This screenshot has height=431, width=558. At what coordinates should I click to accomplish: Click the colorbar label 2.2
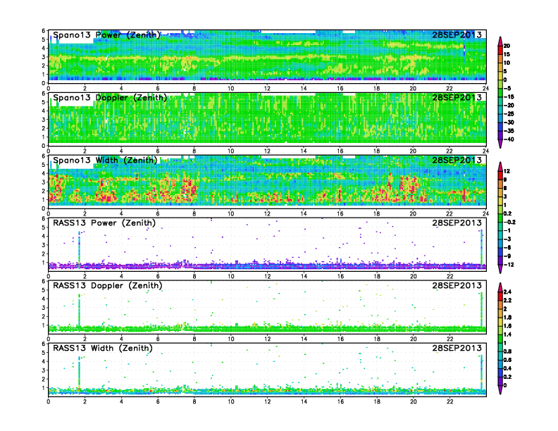(x=507, y=301)
